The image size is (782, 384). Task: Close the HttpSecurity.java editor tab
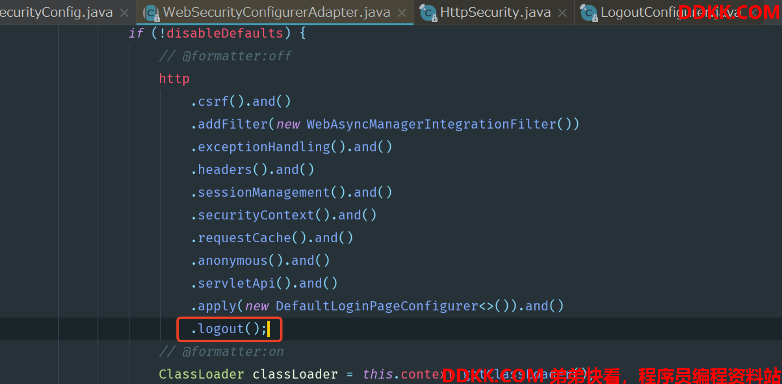click(x=562, y=13)
